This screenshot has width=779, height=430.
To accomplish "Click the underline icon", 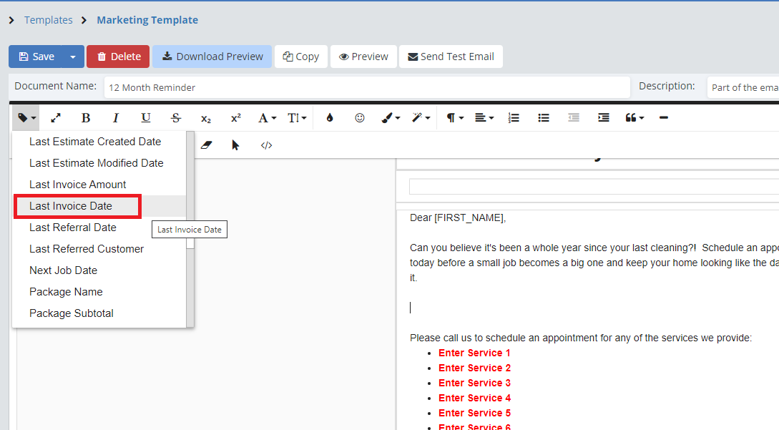I will pyautogui.click(x=146, y=118).
